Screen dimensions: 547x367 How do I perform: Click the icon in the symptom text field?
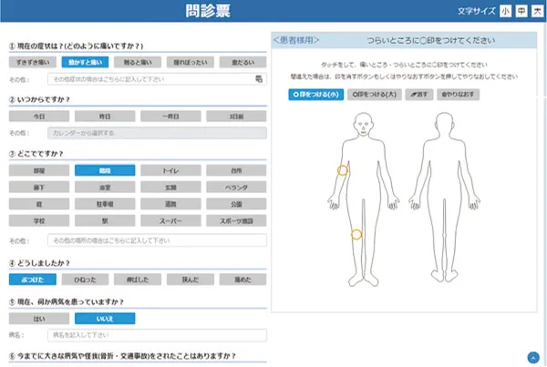[259, 80]
